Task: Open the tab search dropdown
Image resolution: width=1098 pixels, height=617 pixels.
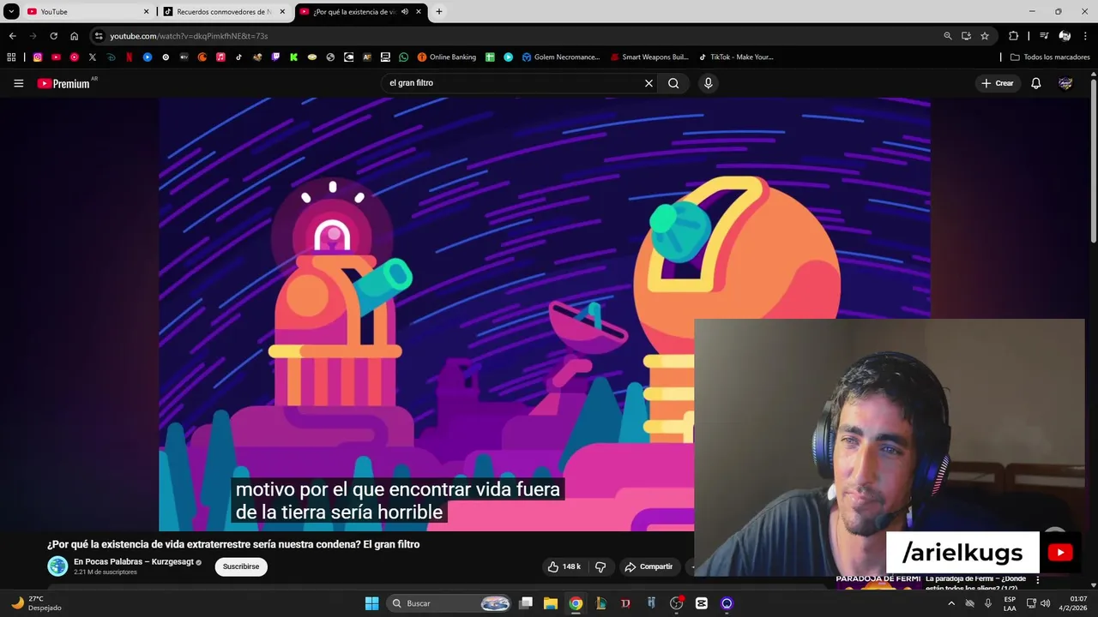Action: point(11,12)
